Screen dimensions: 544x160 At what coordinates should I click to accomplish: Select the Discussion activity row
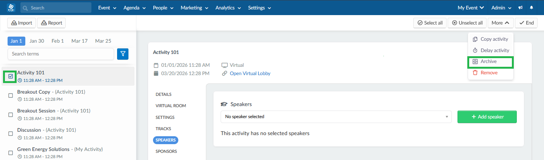tap(68, 134)
